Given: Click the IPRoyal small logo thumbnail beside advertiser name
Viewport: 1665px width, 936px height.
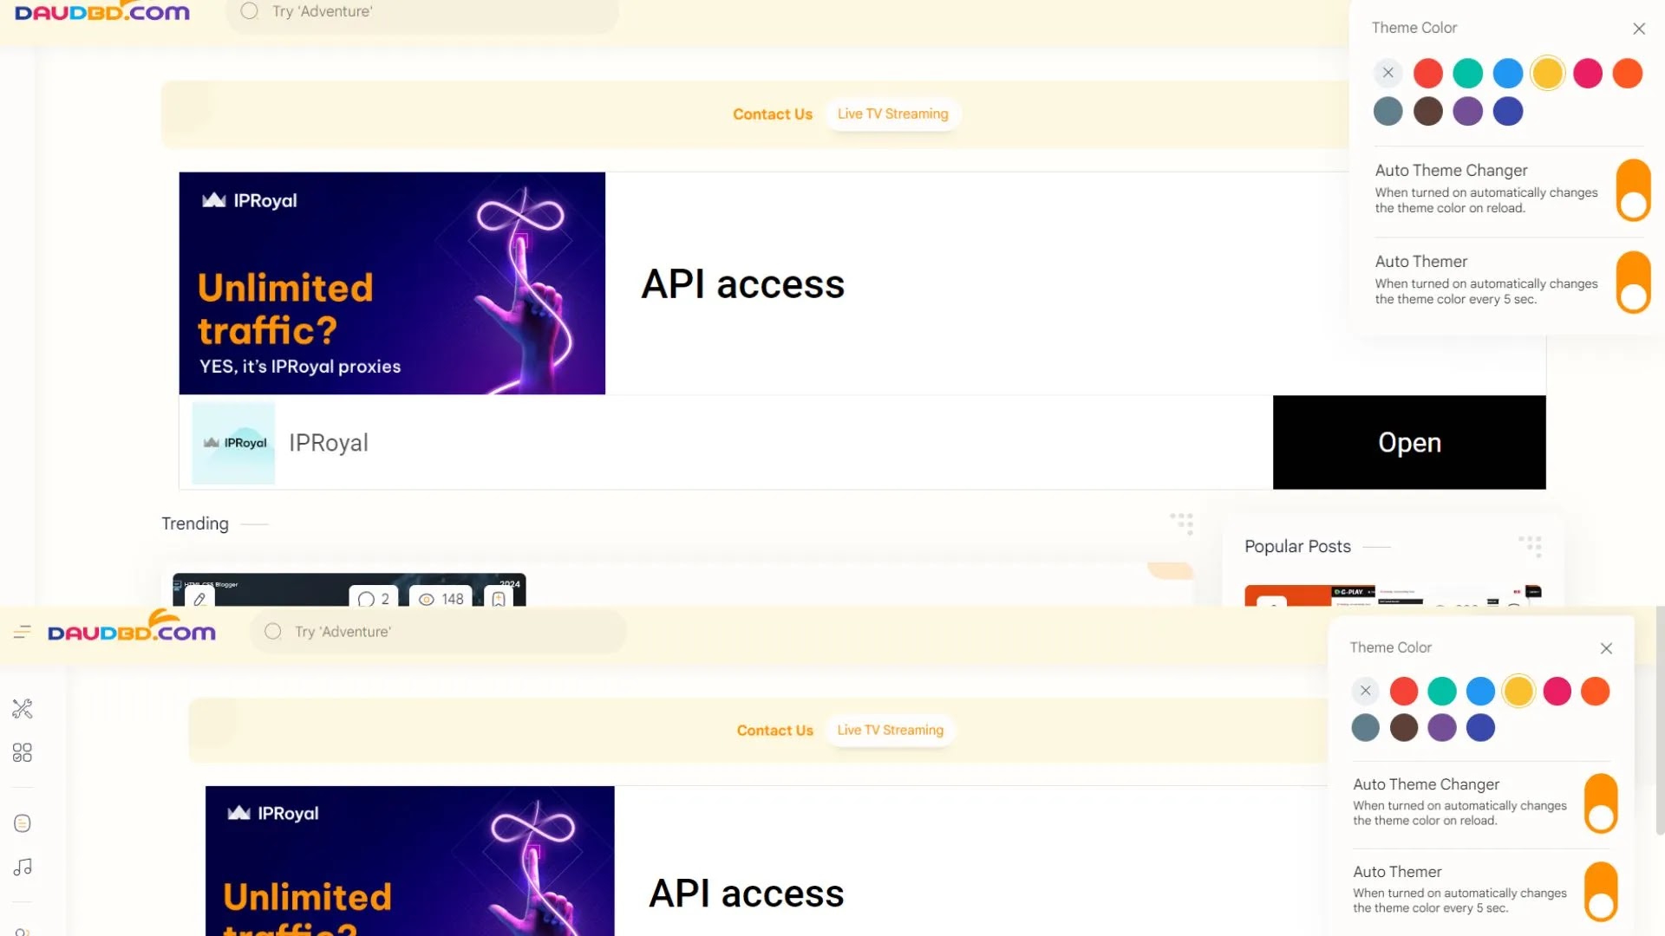Looking at the screenshot, I should 234,443.
